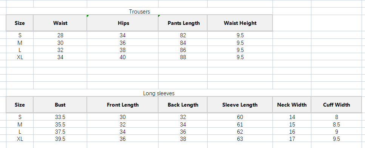
Task: Click the neck width value 17
Action: (292, 139)
